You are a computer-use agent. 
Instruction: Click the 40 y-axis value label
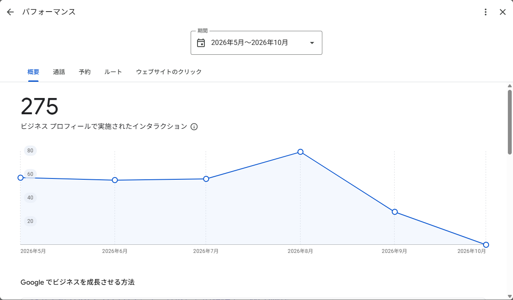click(30, 198)
